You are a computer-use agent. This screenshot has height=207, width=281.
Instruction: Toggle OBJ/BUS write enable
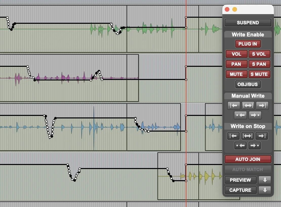coord(248,84)
